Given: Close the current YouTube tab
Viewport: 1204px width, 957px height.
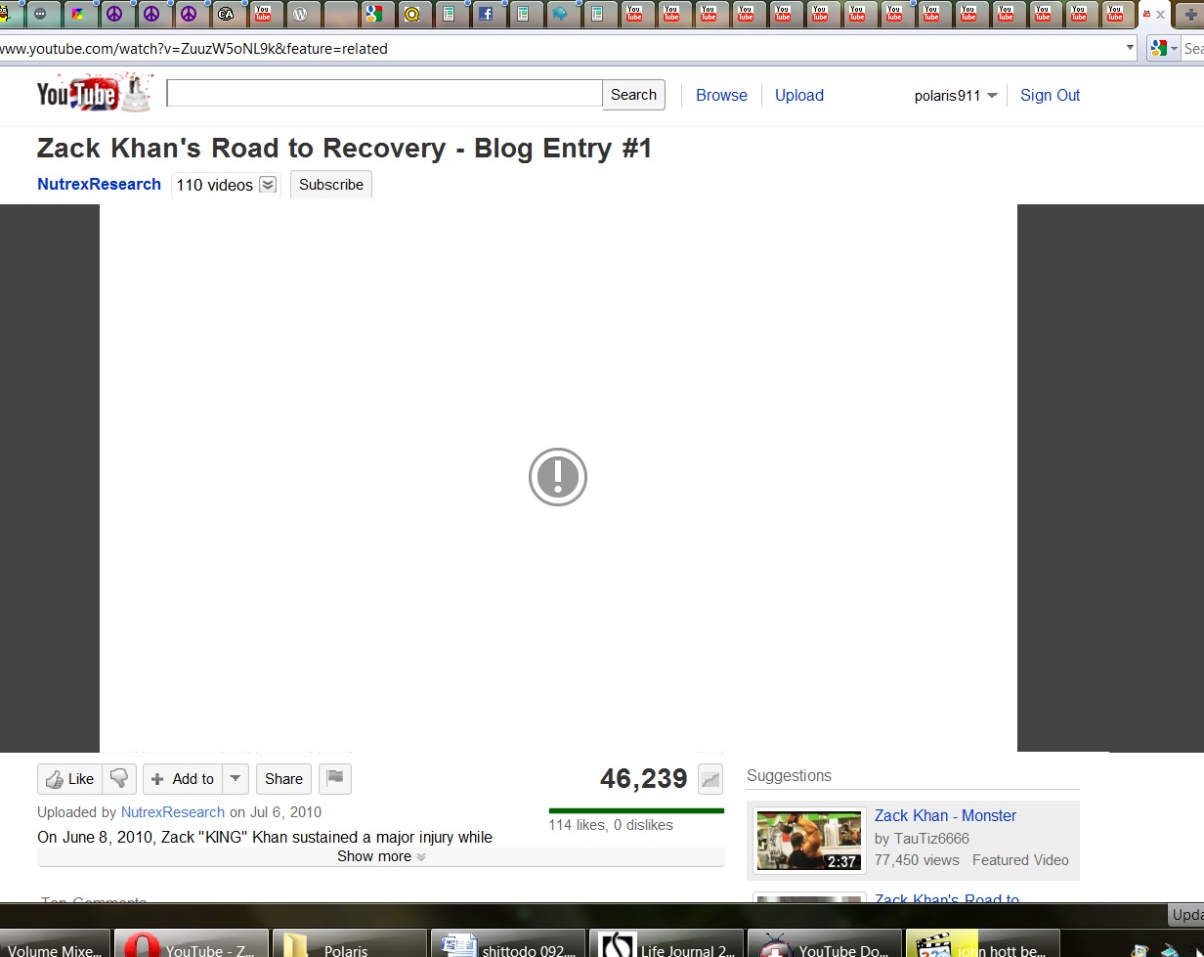Looking at the screenshot, I should coord(1160,15).
